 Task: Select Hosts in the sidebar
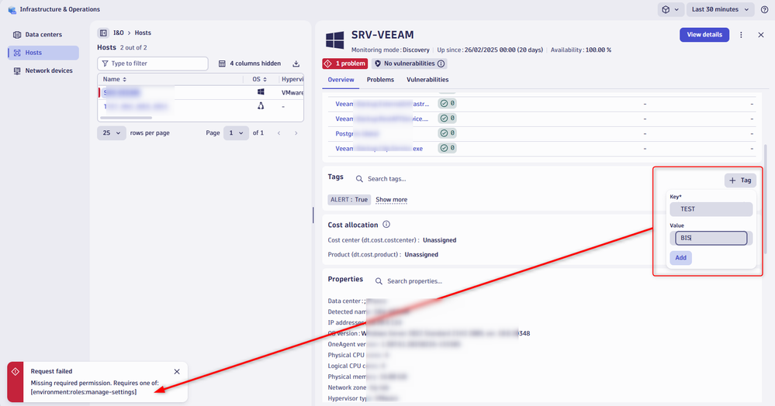coord(43,53)
